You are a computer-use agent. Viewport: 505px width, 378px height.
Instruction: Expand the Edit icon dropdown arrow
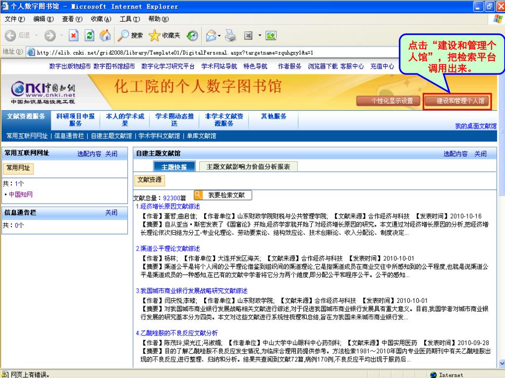click(259, 35)
